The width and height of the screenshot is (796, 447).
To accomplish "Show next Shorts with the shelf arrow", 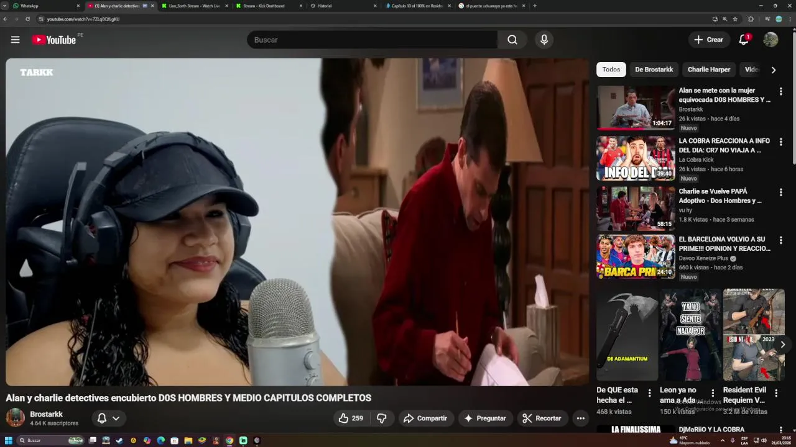I will coord(782,345).
